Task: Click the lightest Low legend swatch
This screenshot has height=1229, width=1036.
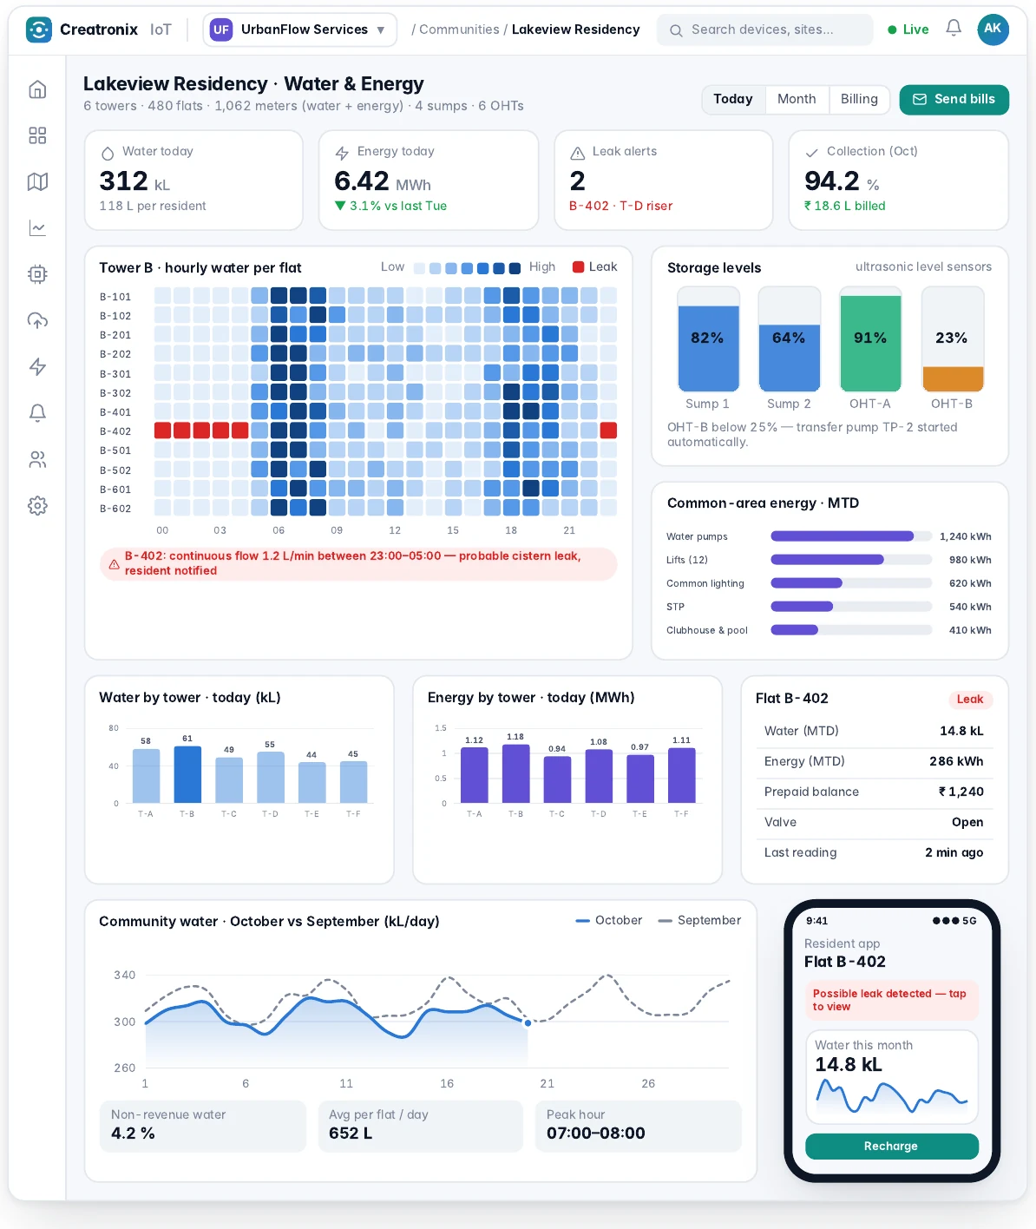Action: [420, 268]
